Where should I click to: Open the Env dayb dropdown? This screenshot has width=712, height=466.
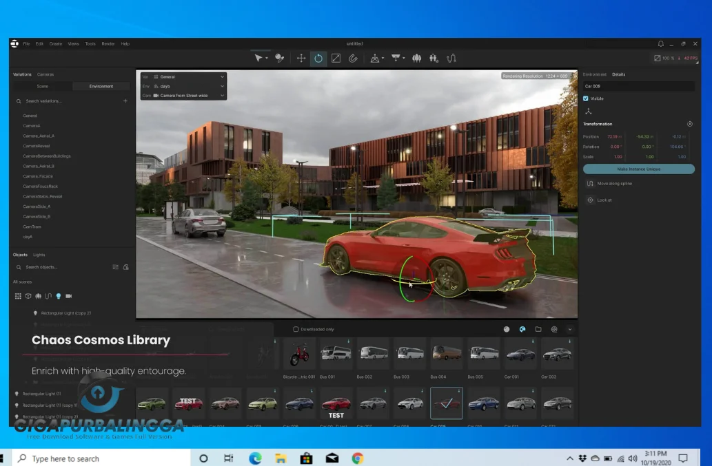point(183,86)
